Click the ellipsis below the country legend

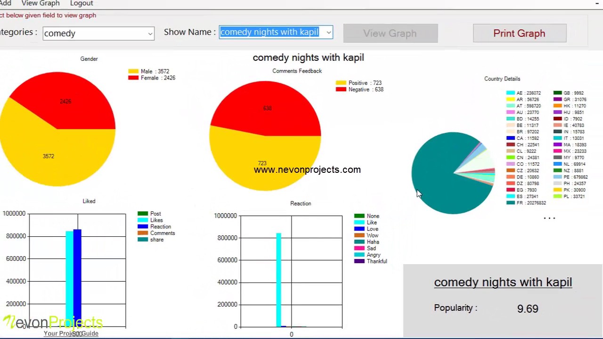coord(549,218)
